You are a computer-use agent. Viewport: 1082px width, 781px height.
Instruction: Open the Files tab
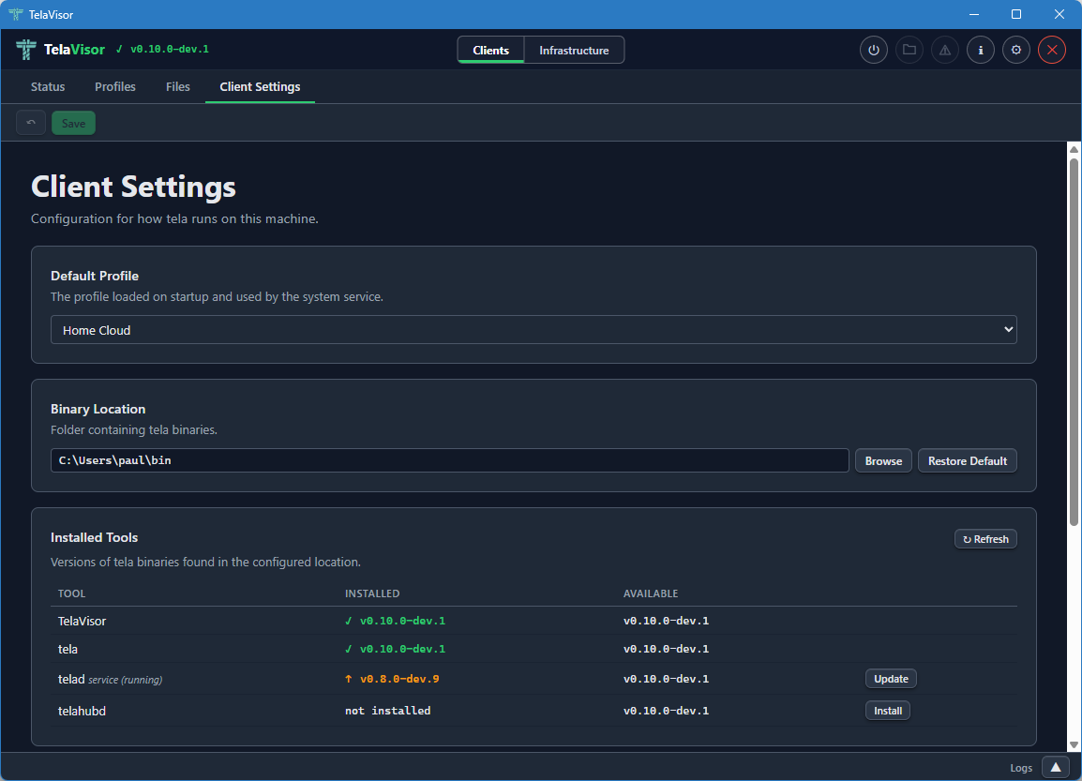point(177,86)
